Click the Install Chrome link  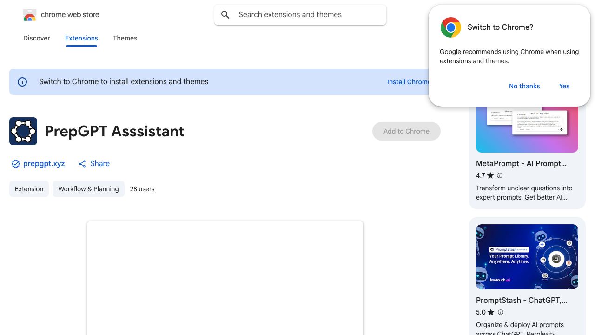point(408,82)
